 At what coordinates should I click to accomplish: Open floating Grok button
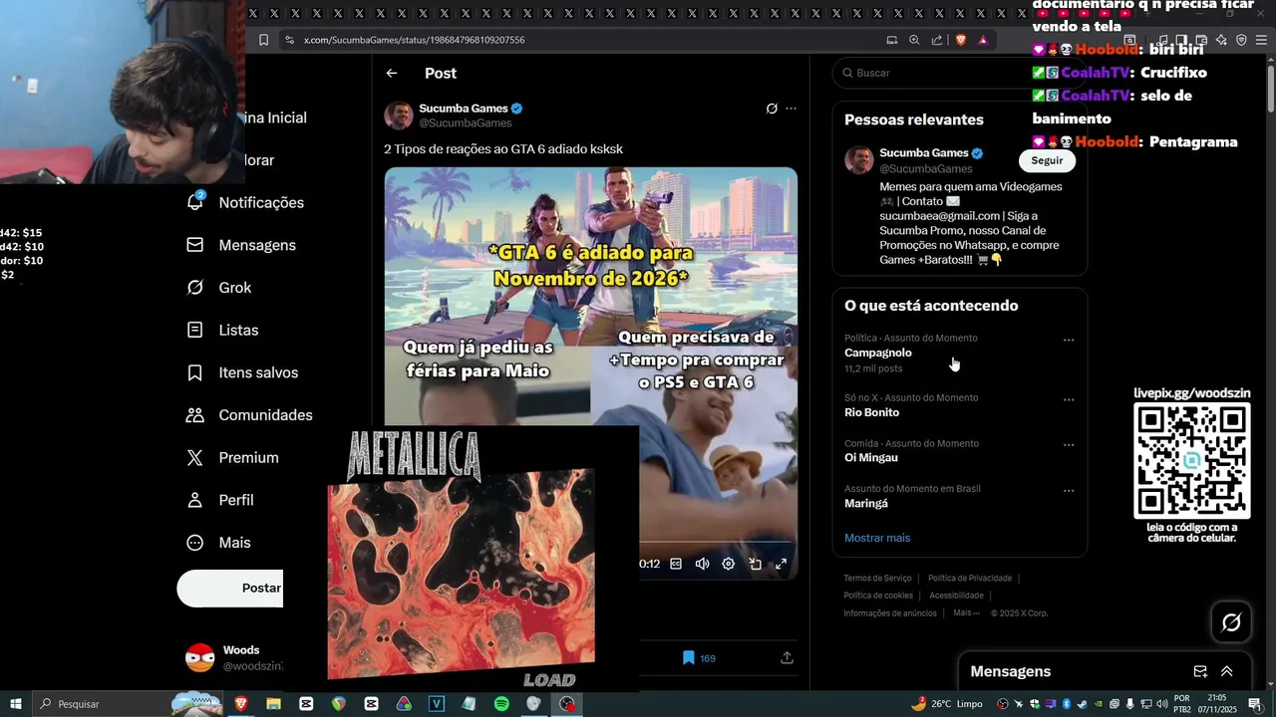coord(1231,622)
